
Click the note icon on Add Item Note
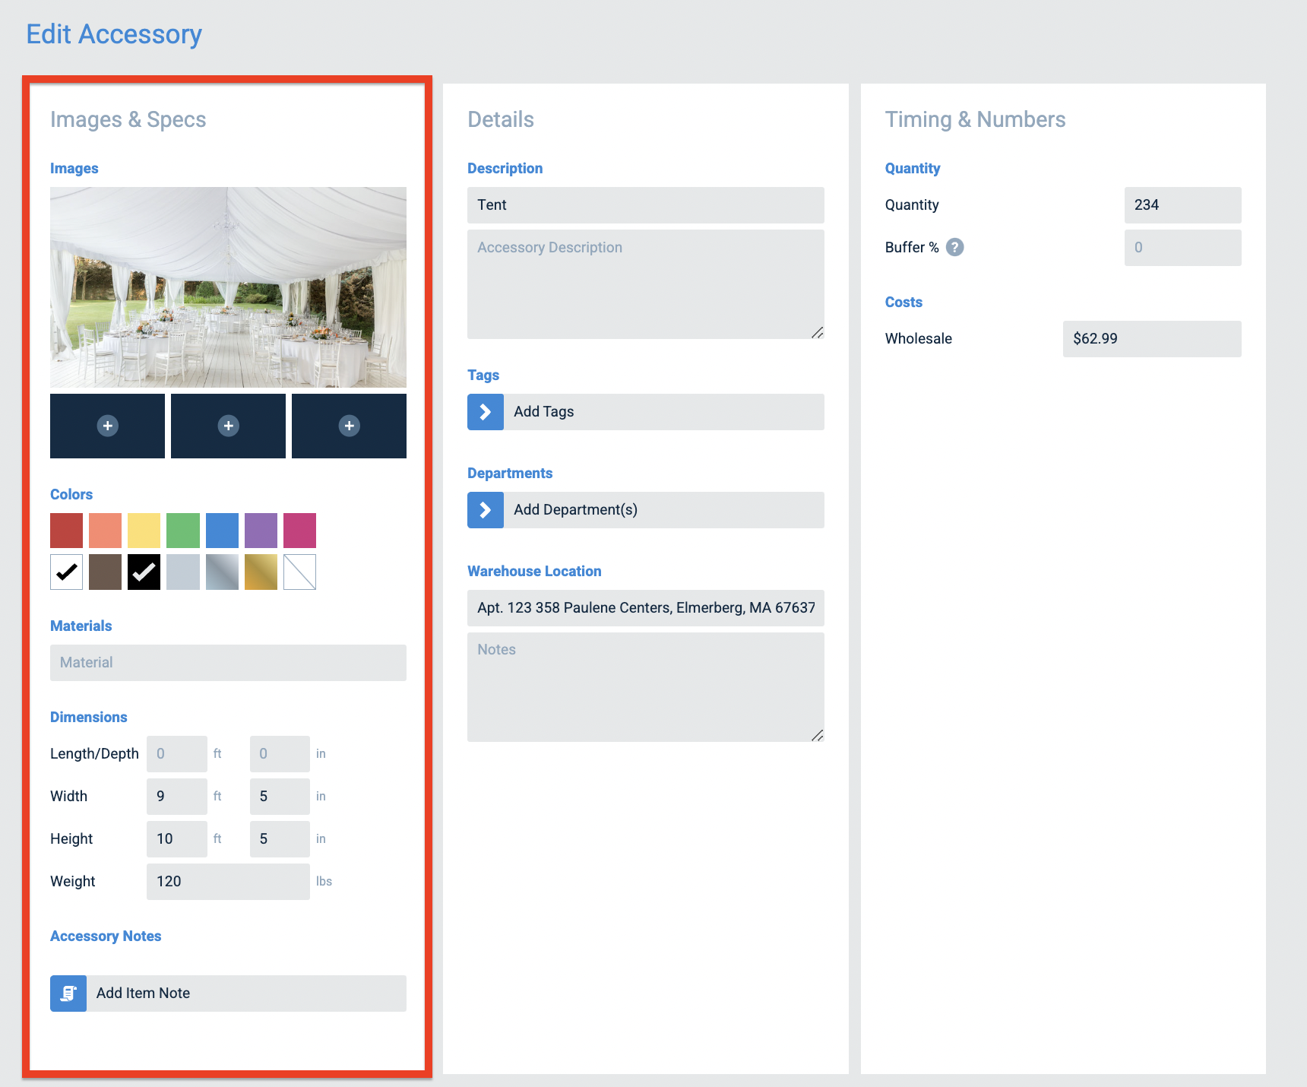click(x=68, y=993)
